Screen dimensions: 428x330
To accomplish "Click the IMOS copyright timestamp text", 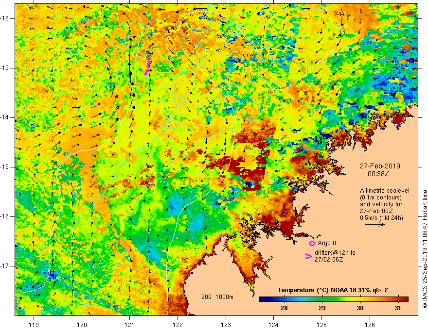I will [425, 249].
